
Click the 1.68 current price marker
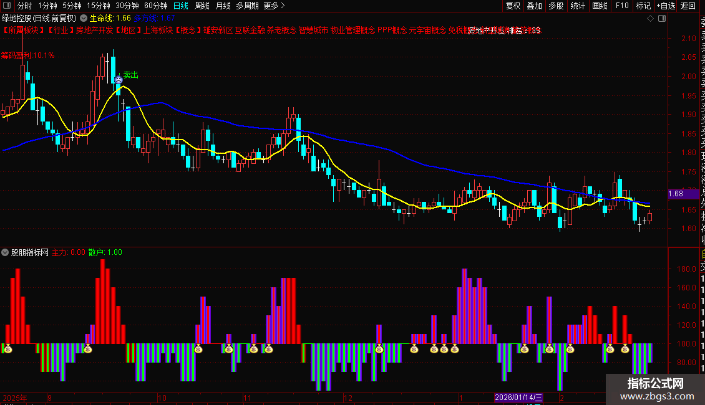[683, 194]
